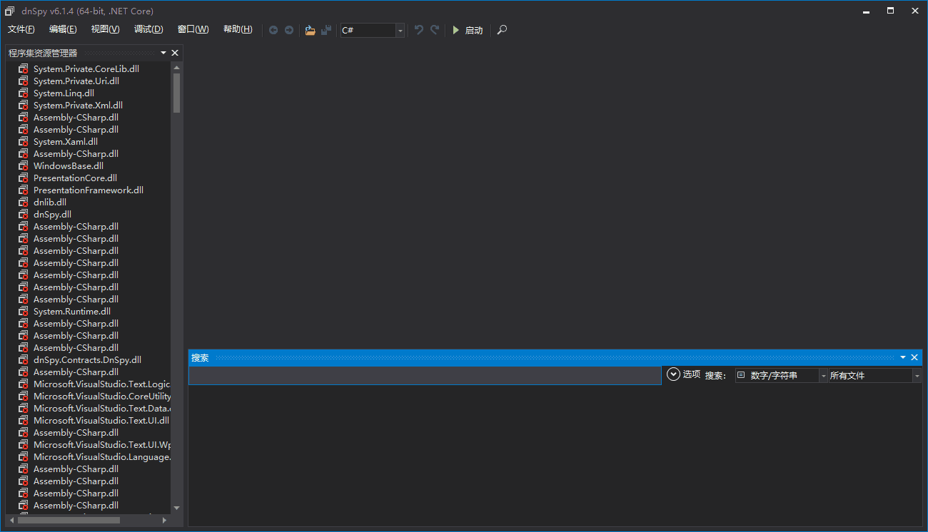Open the 文件(F) menu
928x532 pixels.
point(21,29)
